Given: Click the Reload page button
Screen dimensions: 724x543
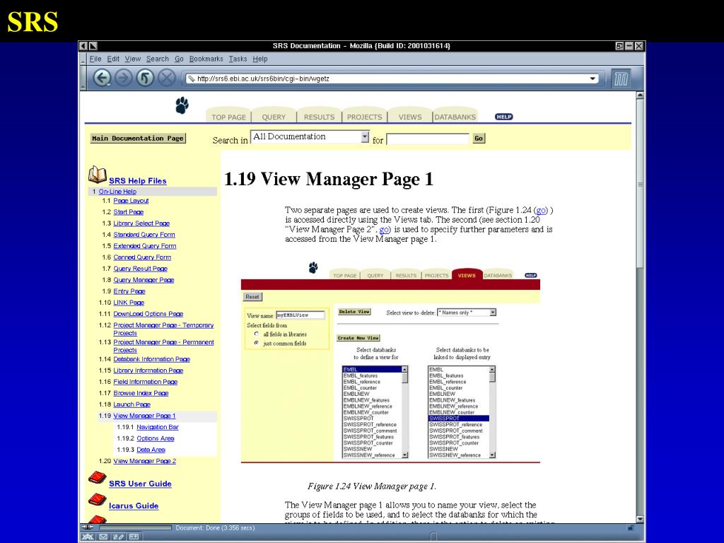Looking at the screenshot, I should (x=145, y=78).
